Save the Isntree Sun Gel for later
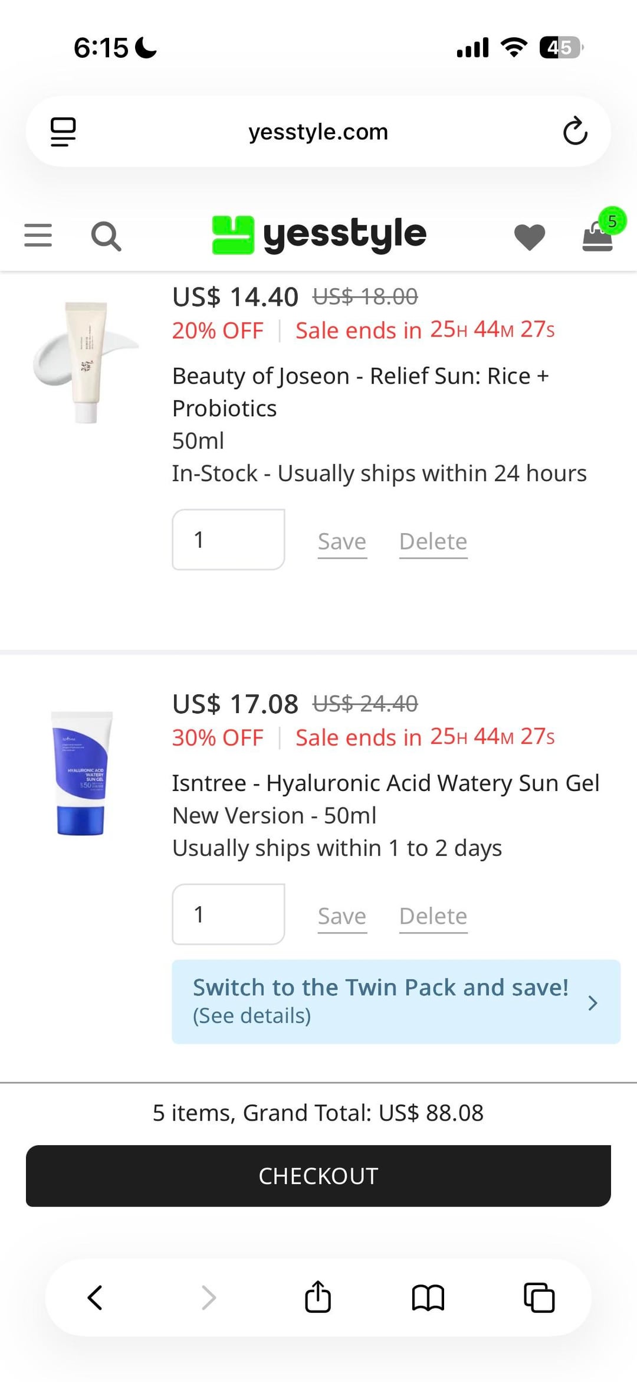This screenshot has height=1382, width=637. coord(342,916)
